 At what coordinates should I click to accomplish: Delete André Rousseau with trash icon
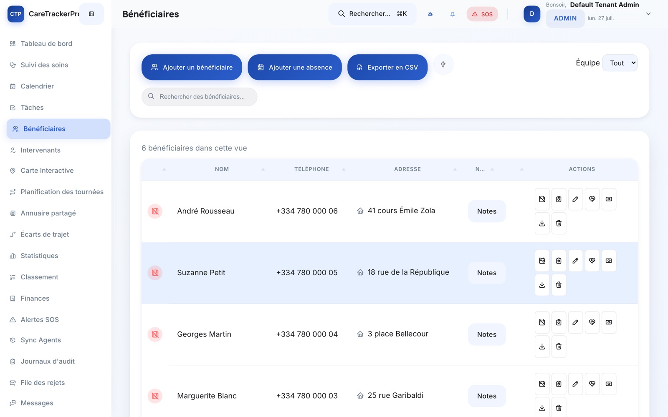coord(559,224)
